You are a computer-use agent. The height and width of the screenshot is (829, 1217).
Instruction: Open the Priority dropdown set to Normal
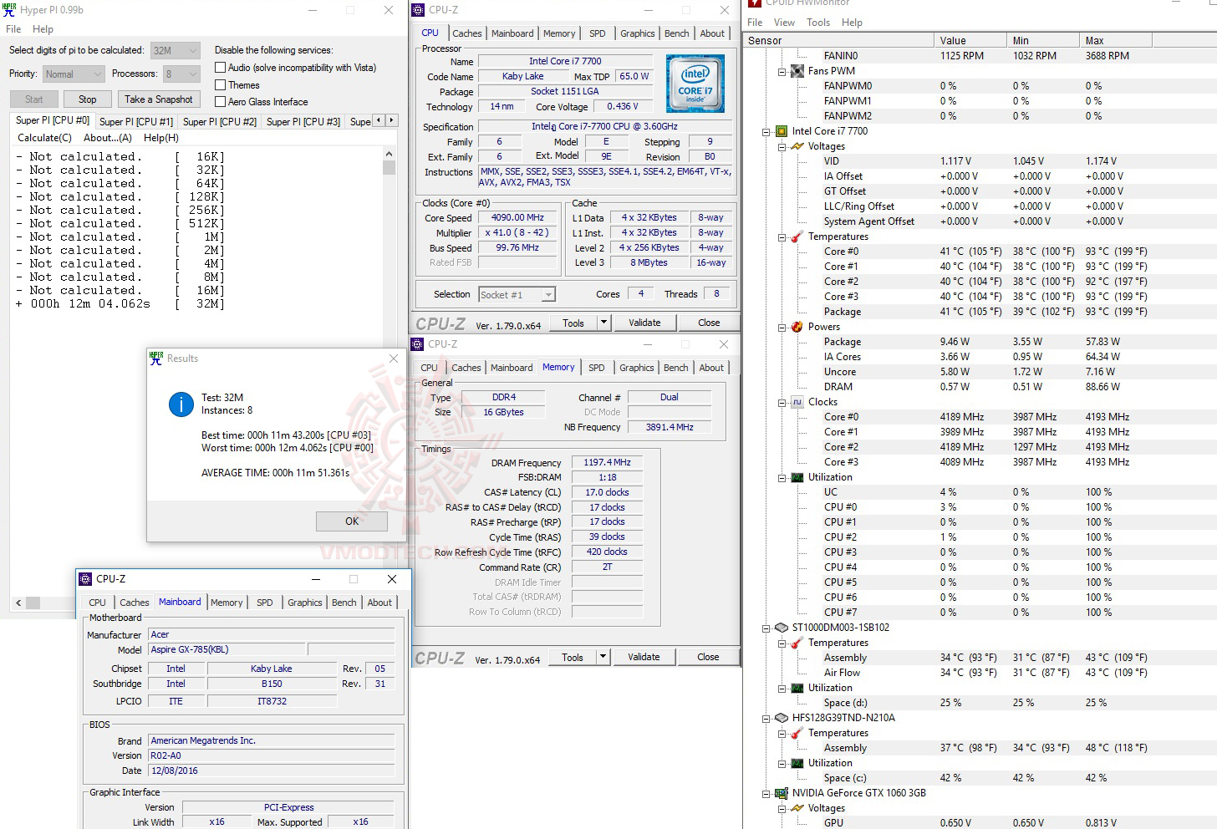pos(74,74)
